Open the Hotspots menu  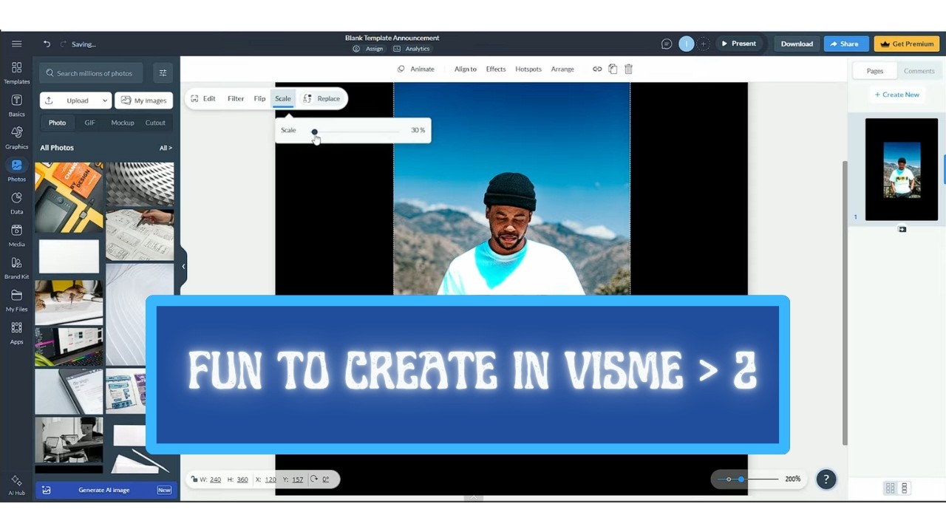(x=528, y=69)
